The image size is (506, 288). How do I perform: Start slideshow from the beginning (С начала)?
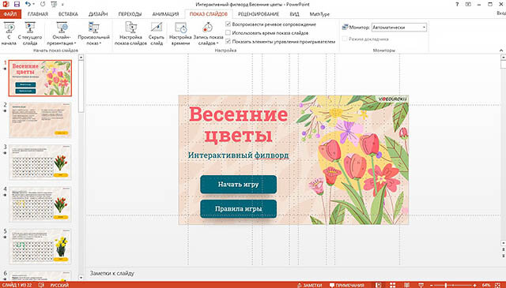[x=9, y=33]
